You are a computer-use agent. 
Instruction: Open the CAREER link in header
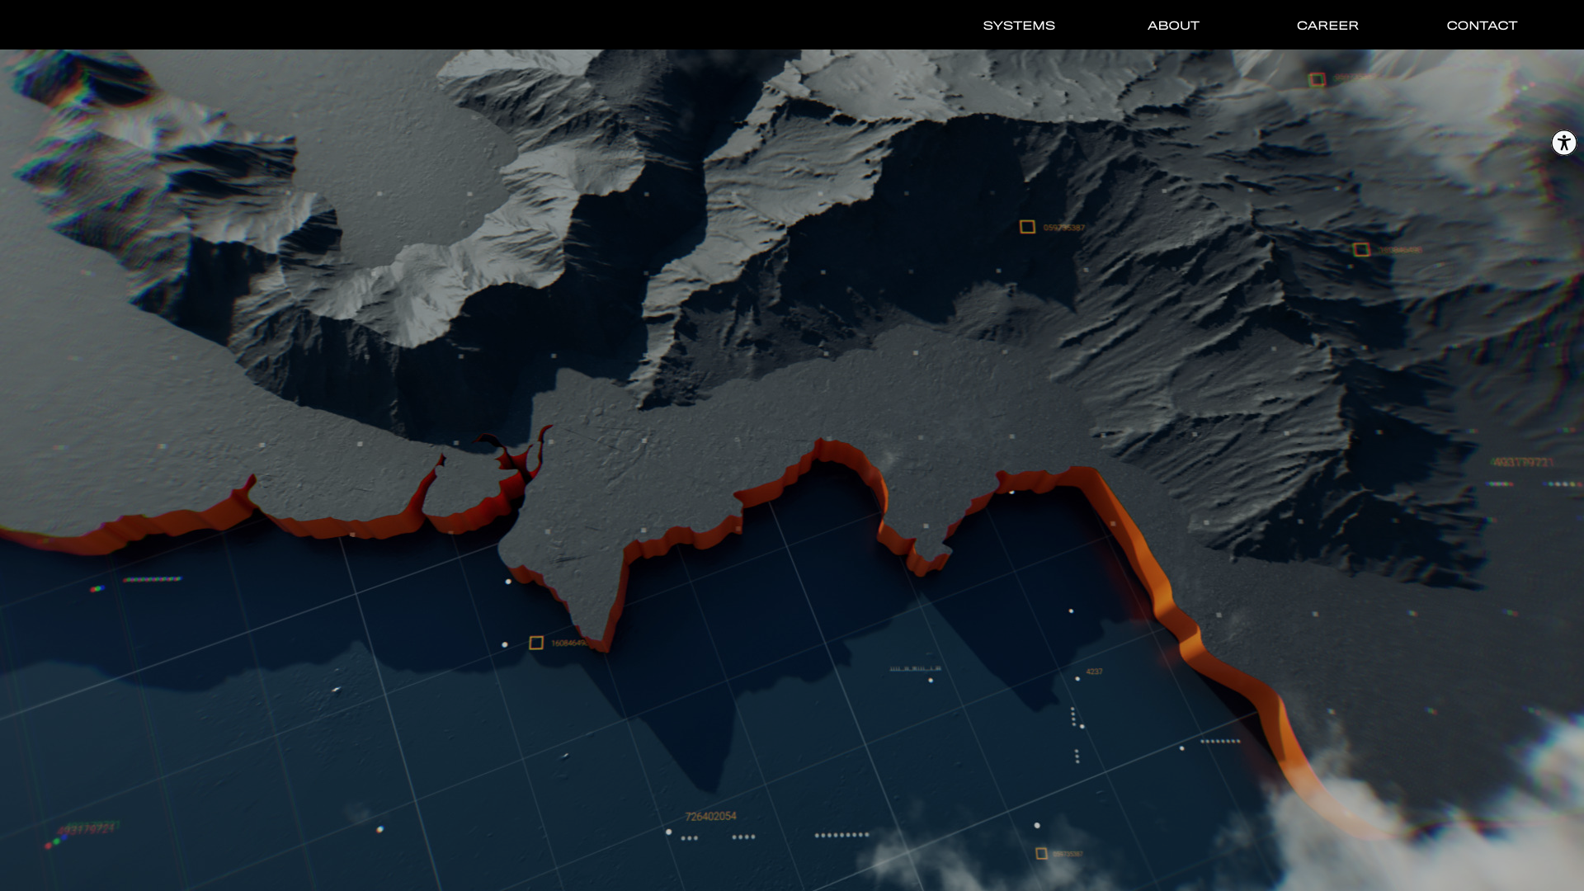(1327, 26)
